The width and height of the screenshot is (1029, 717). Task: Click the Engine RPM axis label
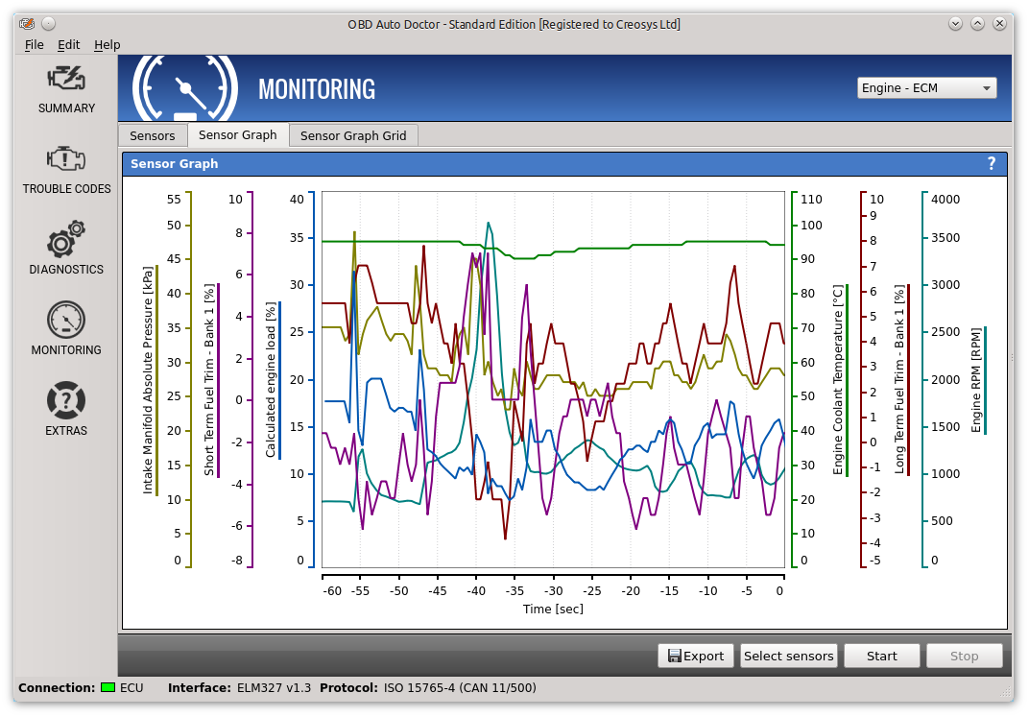coord(976,380)
